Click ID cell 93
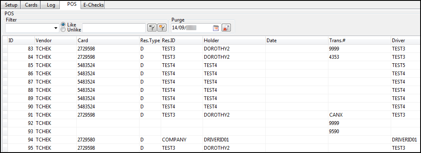The image size is (421, 153). pyautogui.click(x=21, y=131)
